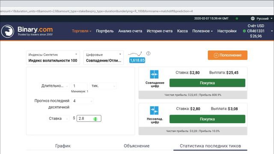Expand the Полезное menu
Viewport: 274px width, 154px height.
tap(203, 31)
